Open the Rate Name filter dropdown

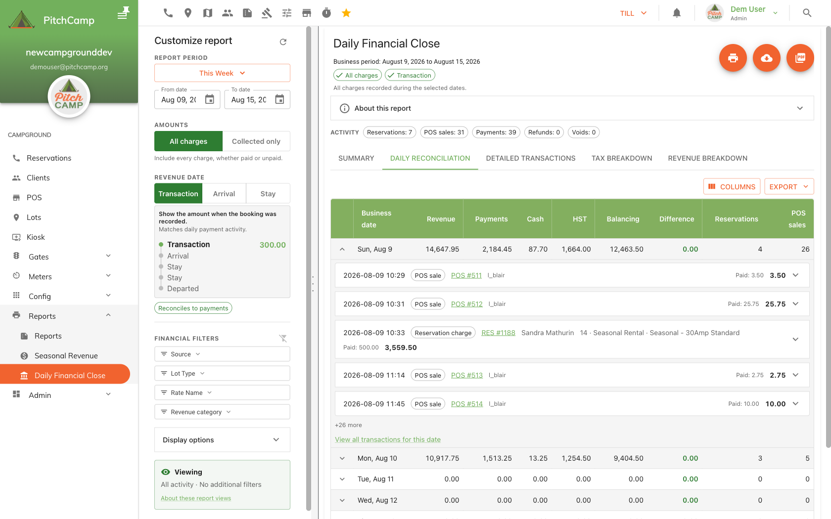point(222,393)
